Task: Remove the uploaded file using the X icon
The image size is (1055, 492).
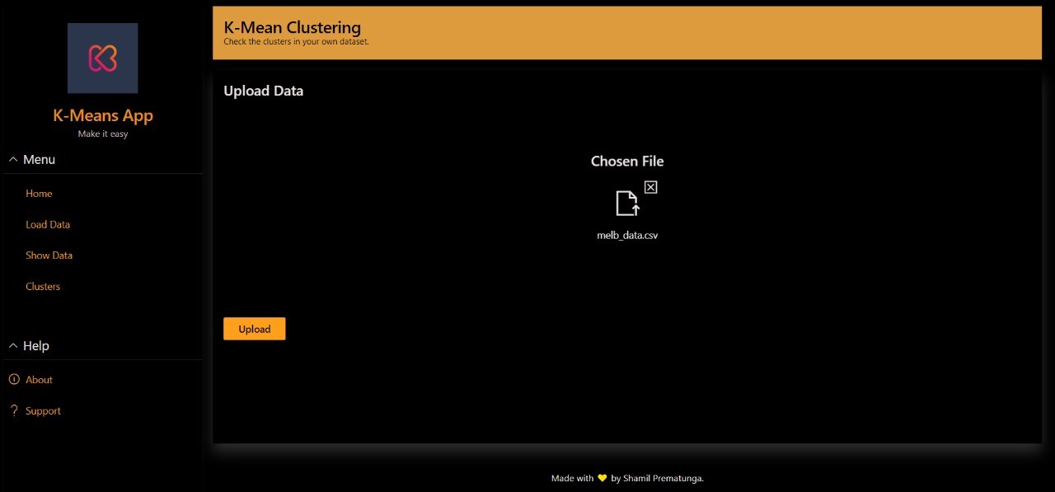Action: click(650, 187)
